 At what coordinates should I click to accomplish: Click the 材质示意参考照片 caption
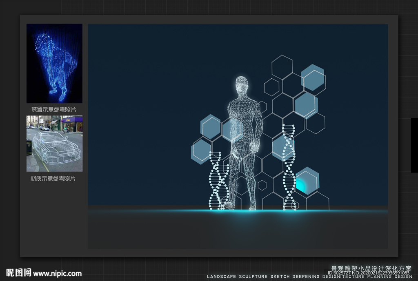coord(53,179)
